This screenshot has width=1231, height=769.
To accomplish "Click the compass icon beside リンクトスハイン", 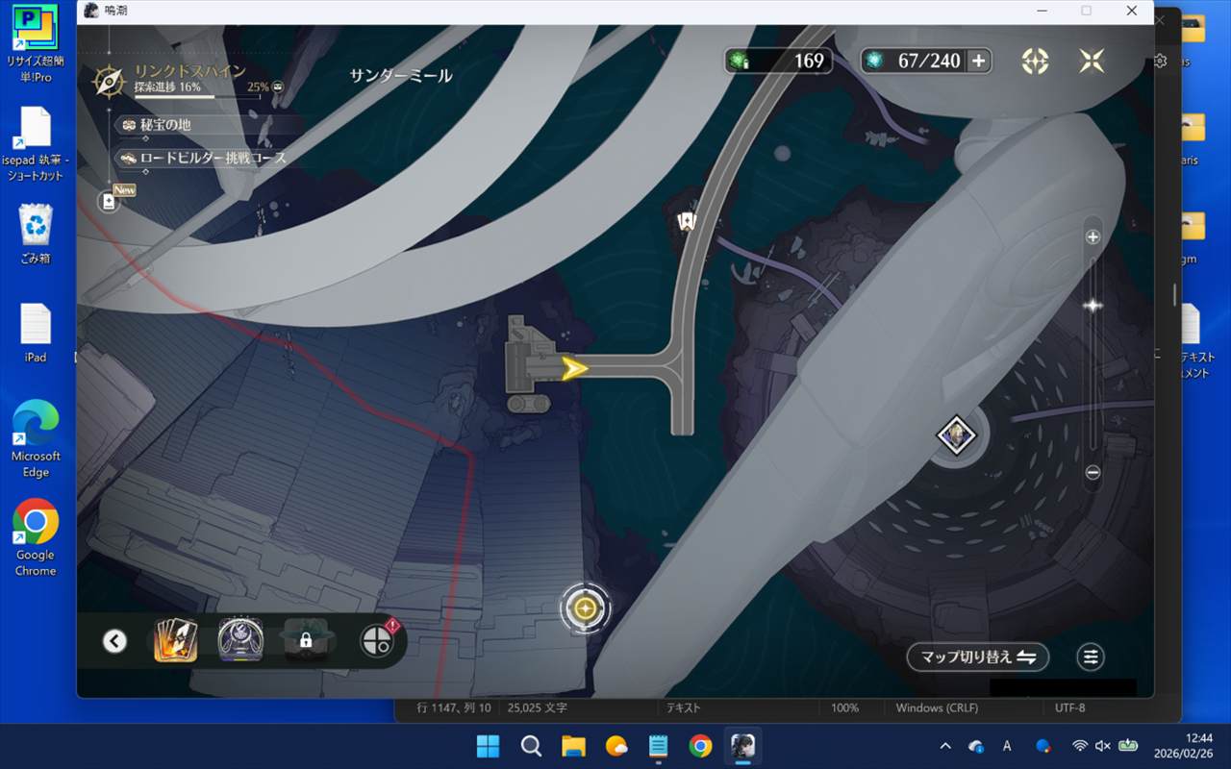I will click(x=108, y=82).
